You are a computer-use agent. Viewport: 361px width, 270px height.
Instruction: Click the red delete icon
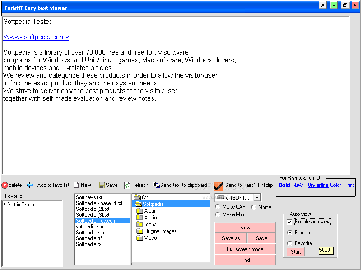[5, 185]
